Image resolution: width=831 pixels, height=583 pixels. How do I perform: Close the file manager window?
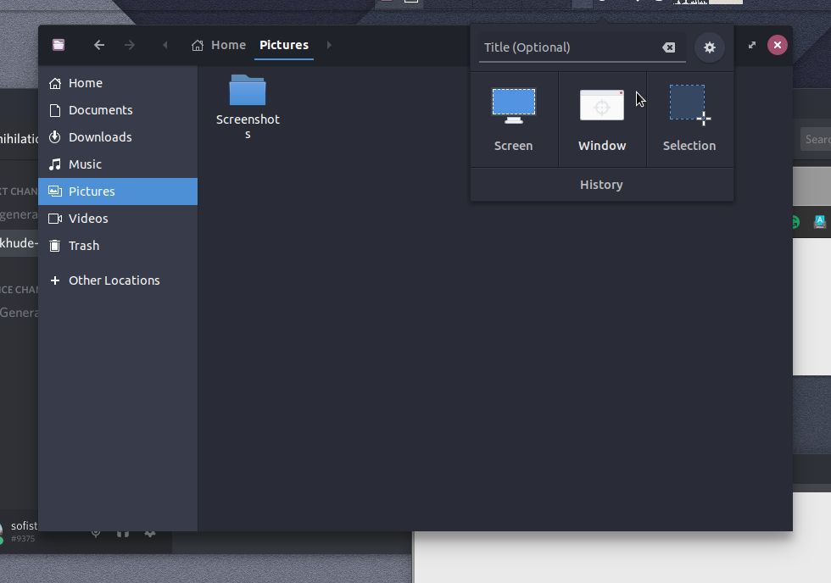pyautogui.click(x=778, y=45)
